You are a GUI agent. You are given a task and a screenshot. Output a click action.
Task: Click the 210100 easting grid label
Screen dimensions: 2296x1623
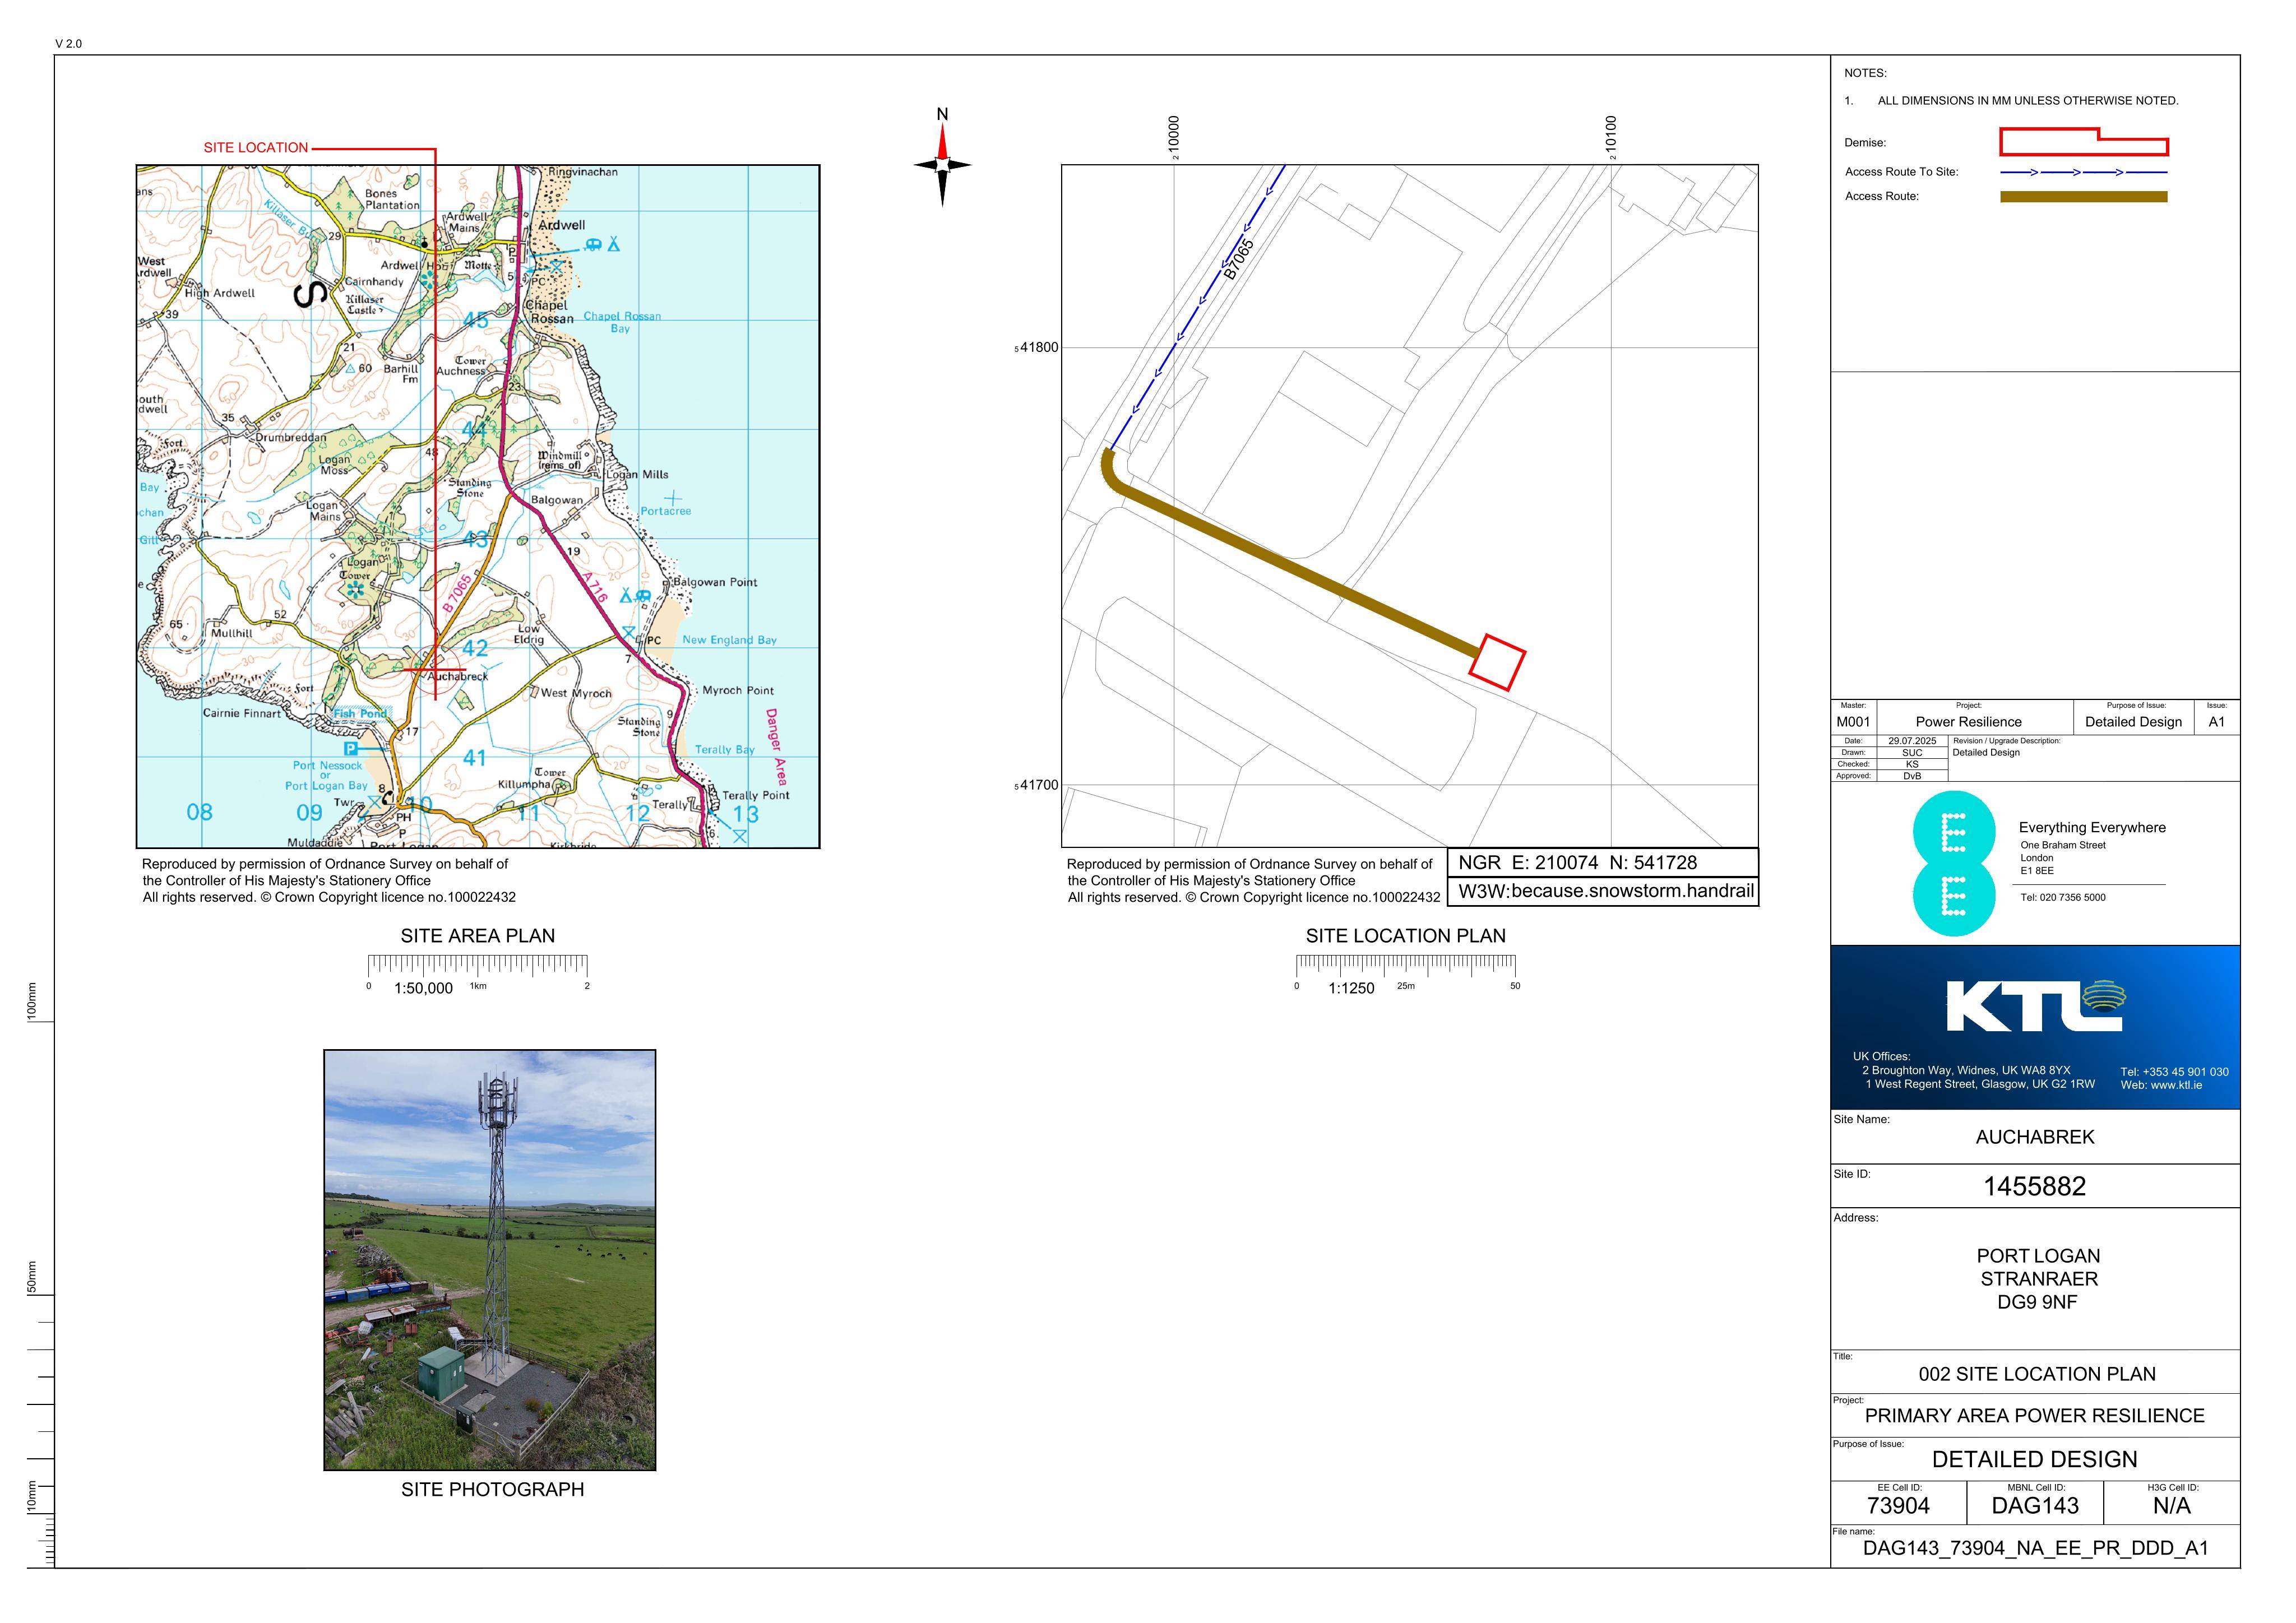[1610, 137]
